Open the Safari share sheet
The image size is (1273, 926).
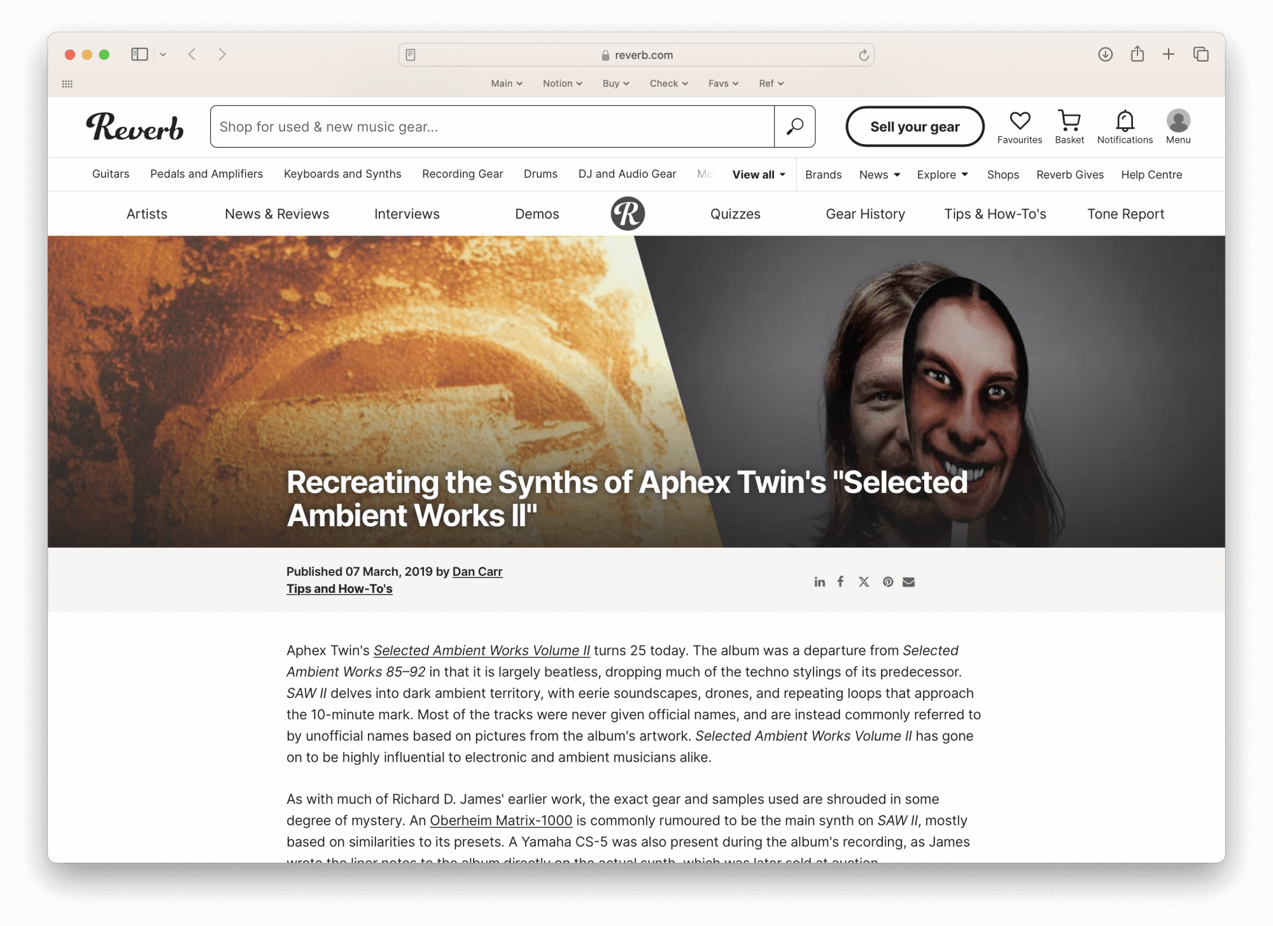tap(1137, 54)
